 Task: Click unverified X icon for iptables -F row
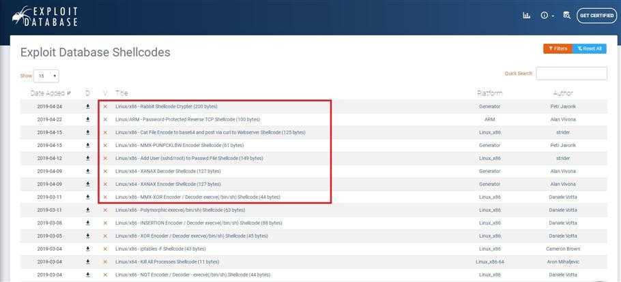(105, 249)
